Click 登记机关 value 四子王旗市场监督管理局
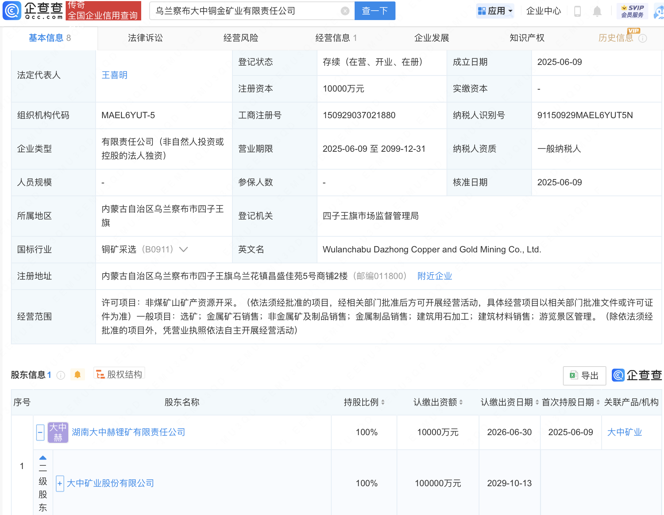 [370, 216]
